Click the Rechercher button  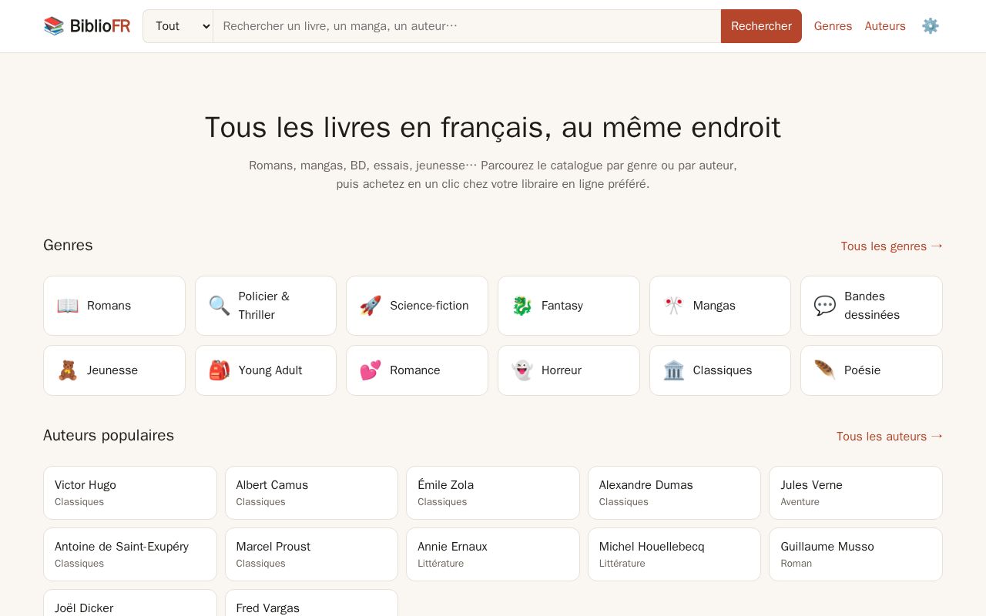(761, 26)
